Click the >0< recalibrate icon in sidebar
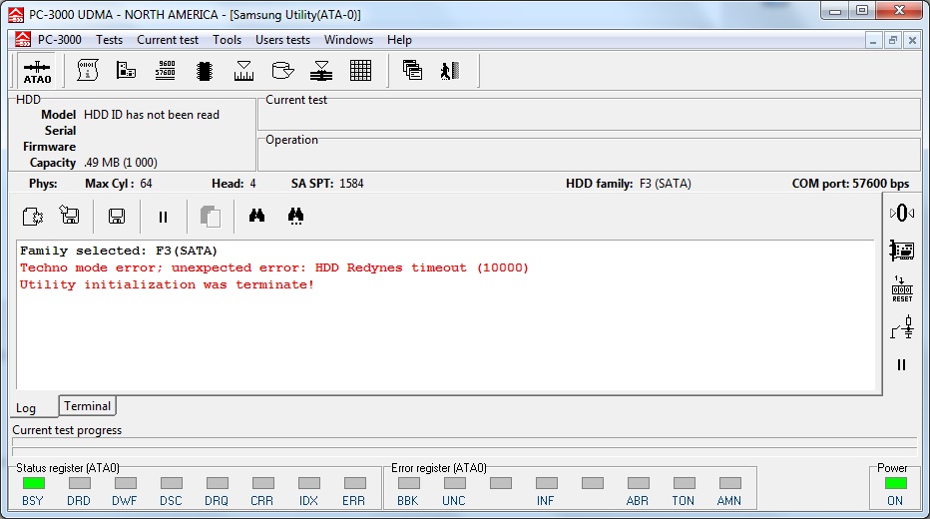The height and width of the screenshot is (519, 930). pyautogui.click(x=901, y=213)
